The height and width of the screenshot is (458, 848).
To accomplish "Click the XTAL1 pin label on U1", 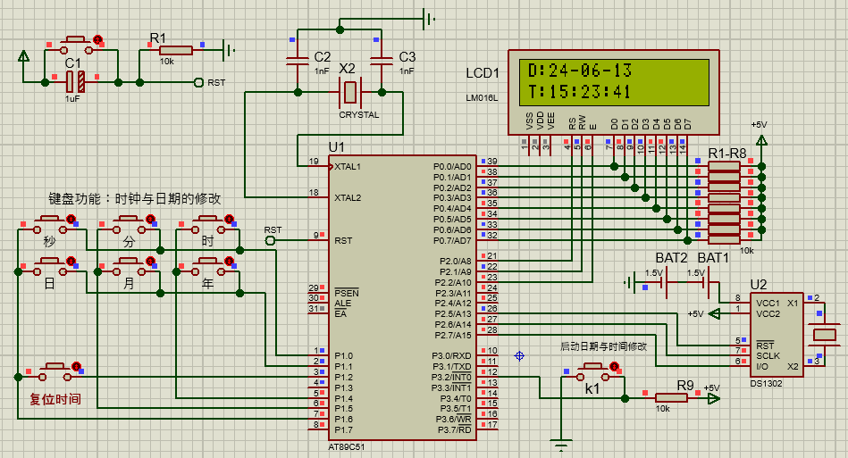I will 348,166.
